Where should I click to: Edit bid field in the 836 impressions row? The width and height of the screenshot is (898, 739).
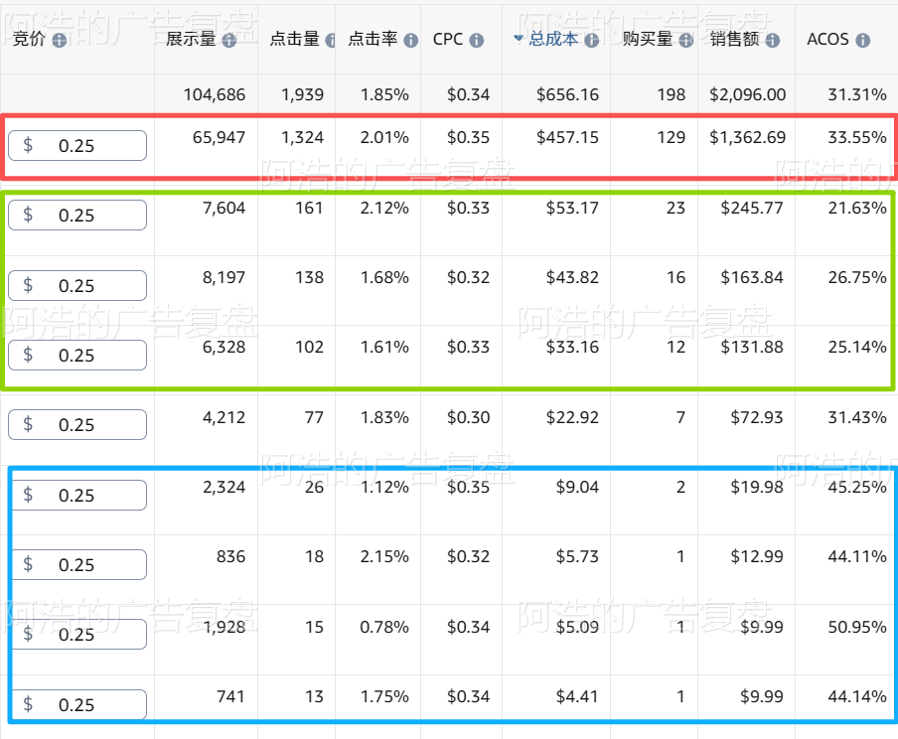click(79, 565)
